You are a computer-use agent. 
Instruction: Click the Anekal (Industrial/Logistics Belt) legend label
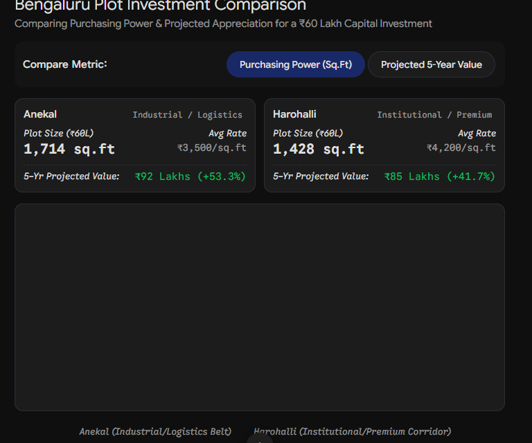155,431
